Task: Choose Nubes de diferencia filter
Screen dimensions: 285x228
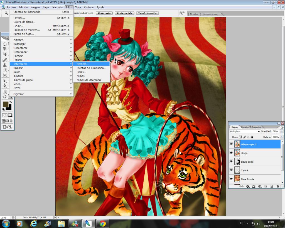Action: coord(91,80)
